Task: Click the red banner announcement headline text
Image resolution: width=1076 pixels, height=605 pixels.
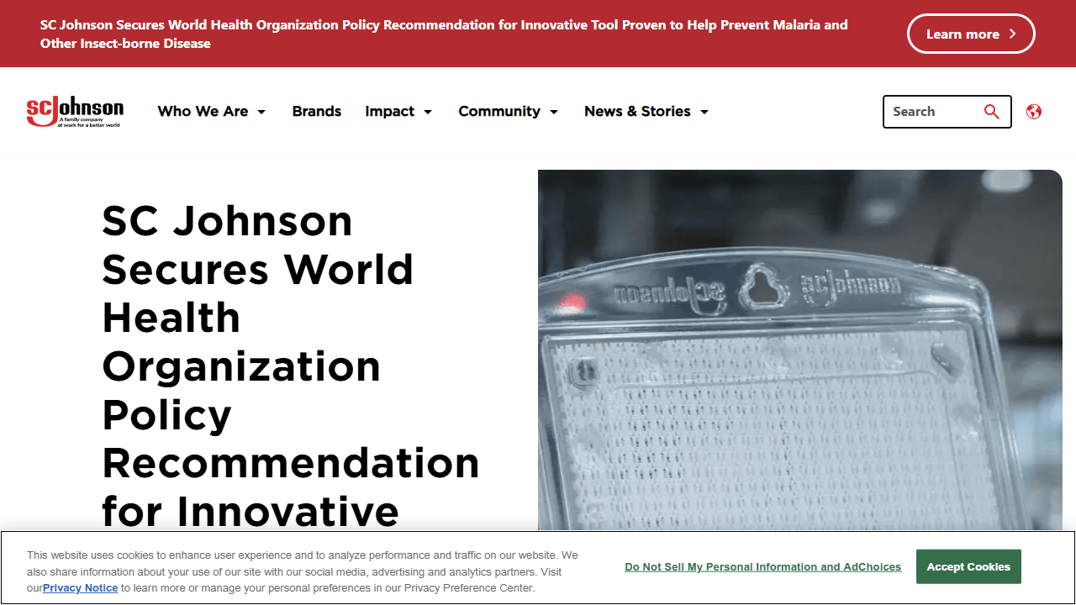Action: point(444,34)
